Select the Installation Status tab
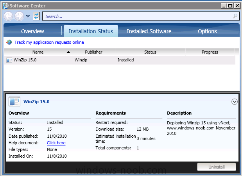Screen dimensions: 242x176 pos(91,31)
